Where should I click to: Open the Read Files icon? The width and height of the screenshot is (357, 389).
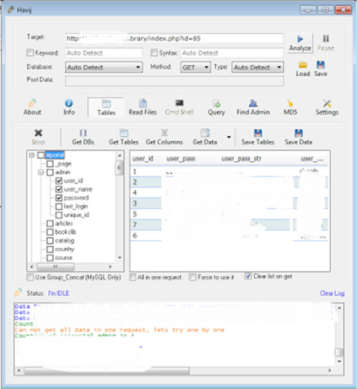(143, 103)
